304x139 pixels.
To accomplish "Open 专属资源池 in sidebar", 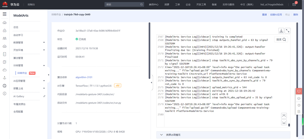I will tap(19, 104).
